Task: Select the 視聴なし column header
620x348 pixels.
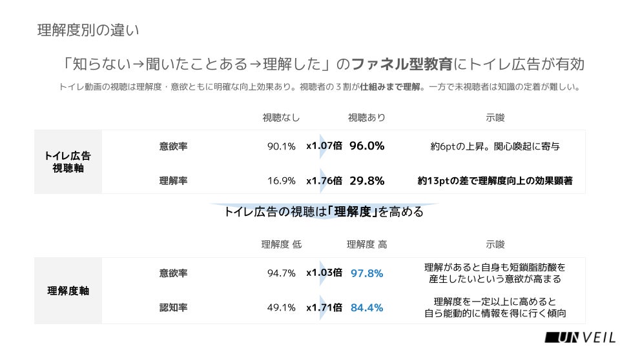Action: [281, 117]
